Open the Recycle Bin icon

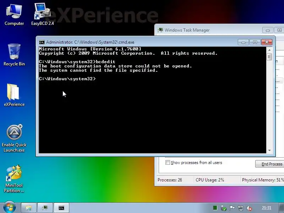coord(14,54)
